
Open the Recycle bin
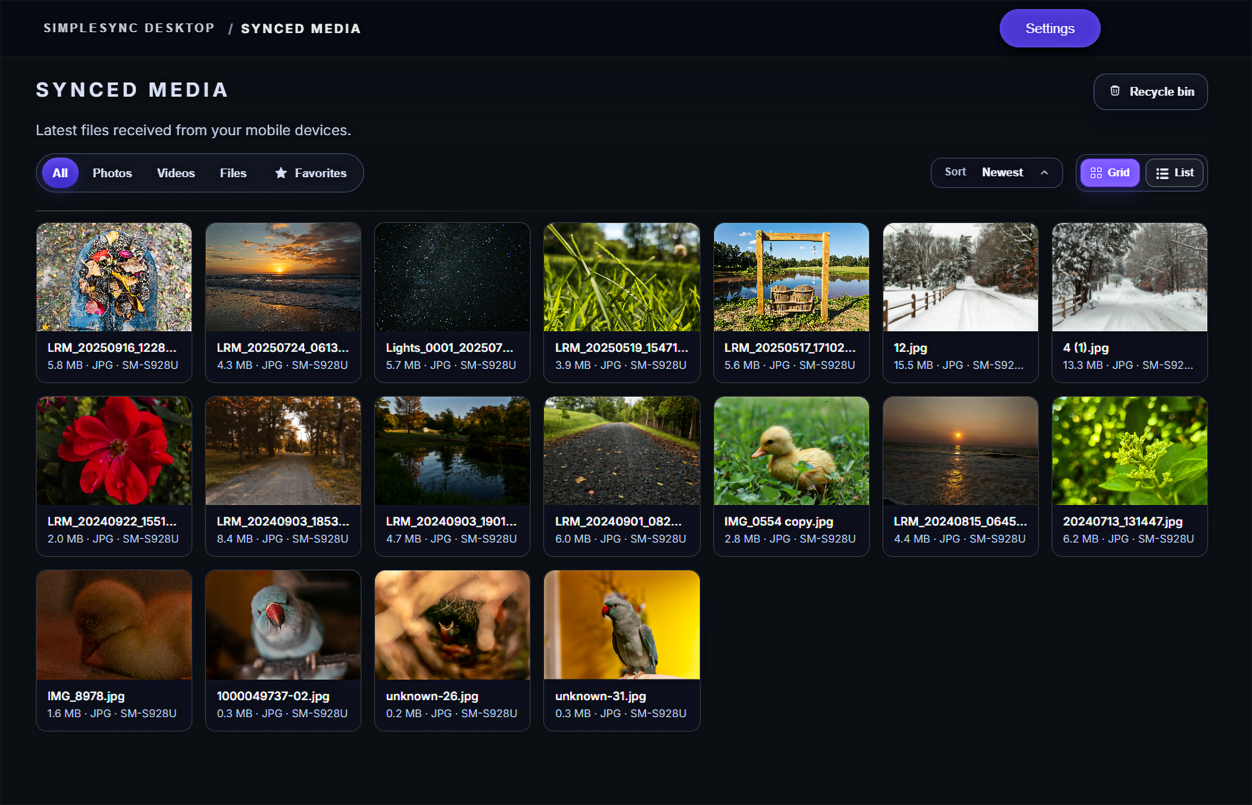(1150, 92)
